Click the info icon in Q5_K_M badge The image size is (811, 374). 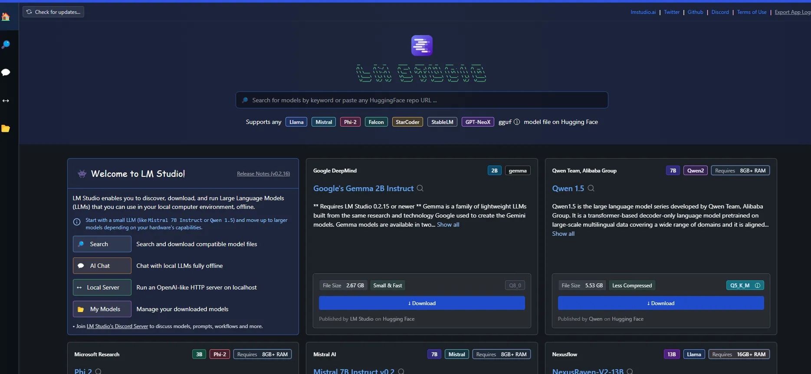pyautogui.click(x=758, y=286)
